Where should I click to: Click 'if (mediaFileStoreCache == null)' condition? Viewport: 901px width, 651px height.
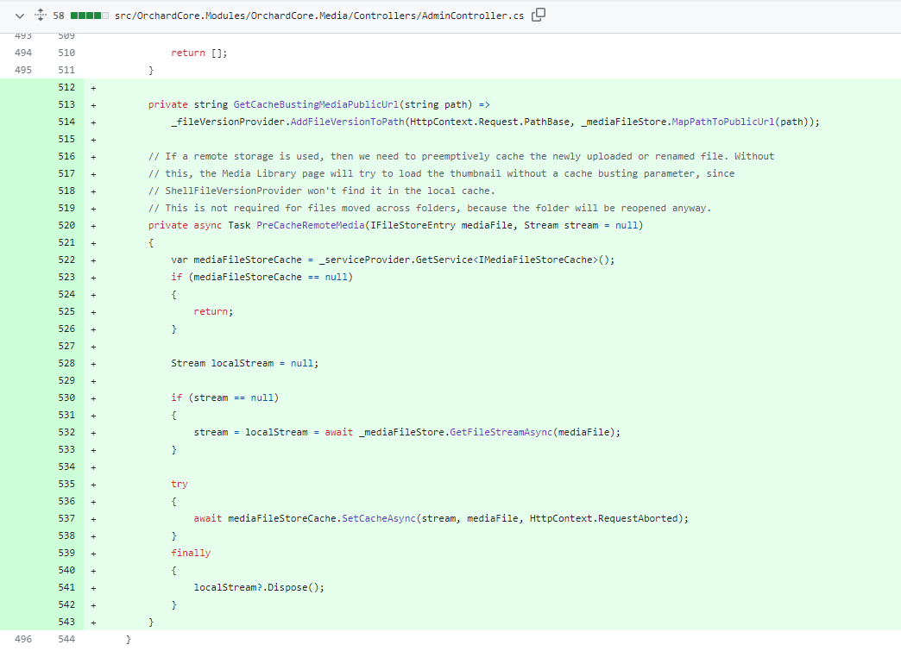pos(262,277)
